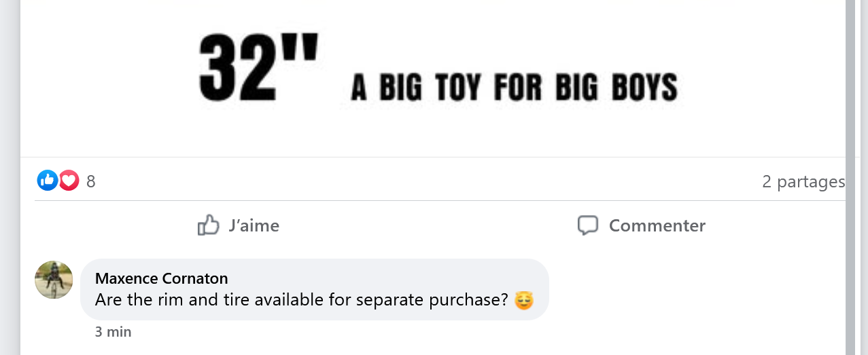Open the list of 8 reactions

coord(91,181)
